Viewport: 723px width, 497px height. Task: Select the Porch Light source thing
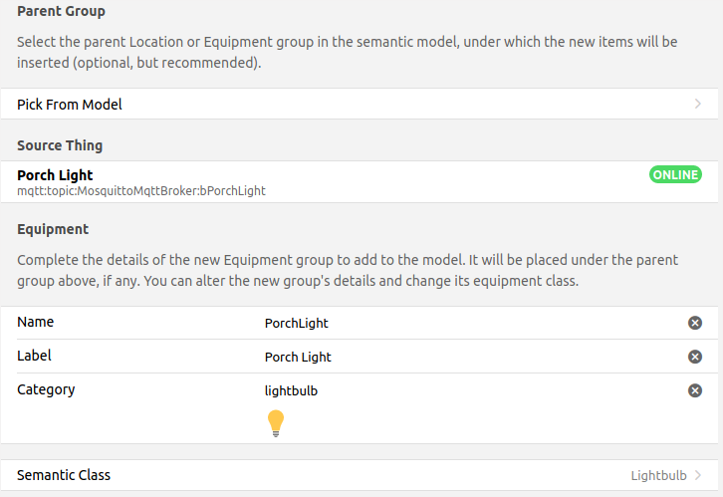[55, 175]
